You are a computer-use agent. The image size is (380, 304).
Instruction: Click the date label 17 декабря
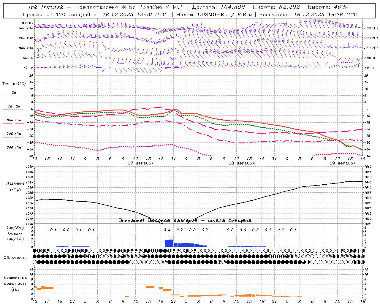point(141,163)
